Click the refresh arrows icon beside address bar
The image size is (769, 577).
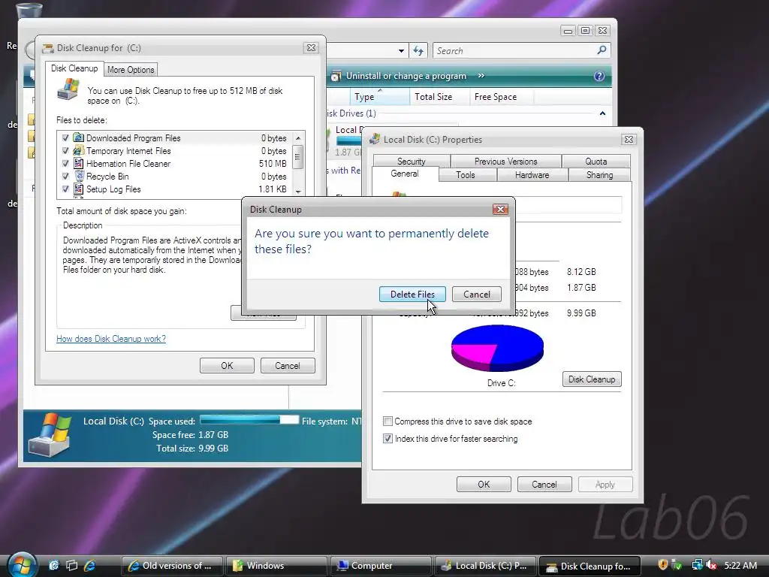(418, 50)
